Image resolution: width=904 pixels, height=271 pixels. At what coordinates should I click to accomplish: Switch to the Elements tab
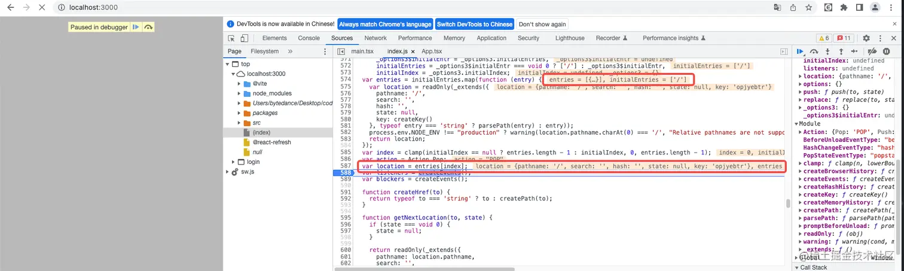[x=274, y=38]
